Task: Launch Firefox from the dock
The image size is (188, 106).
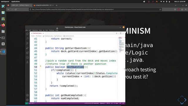Action: 3,25
